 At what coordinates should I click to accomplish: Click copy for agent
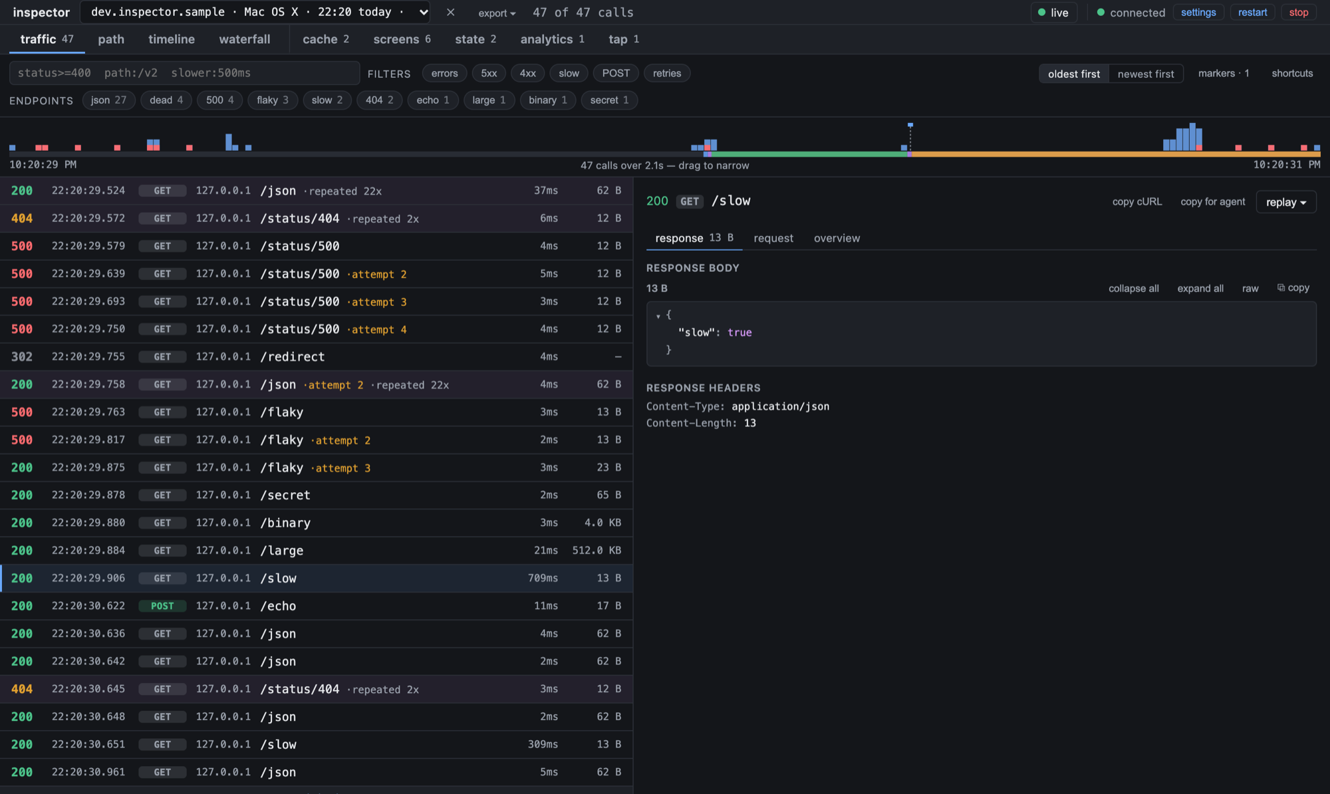pyautogui.click(x=1213, y=201)
